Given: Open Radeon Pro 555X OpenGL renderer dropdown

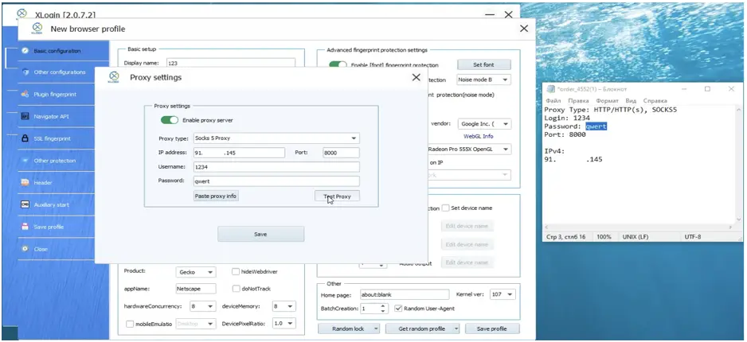Looking at the screenshot, I should click(x=468, y=150).
